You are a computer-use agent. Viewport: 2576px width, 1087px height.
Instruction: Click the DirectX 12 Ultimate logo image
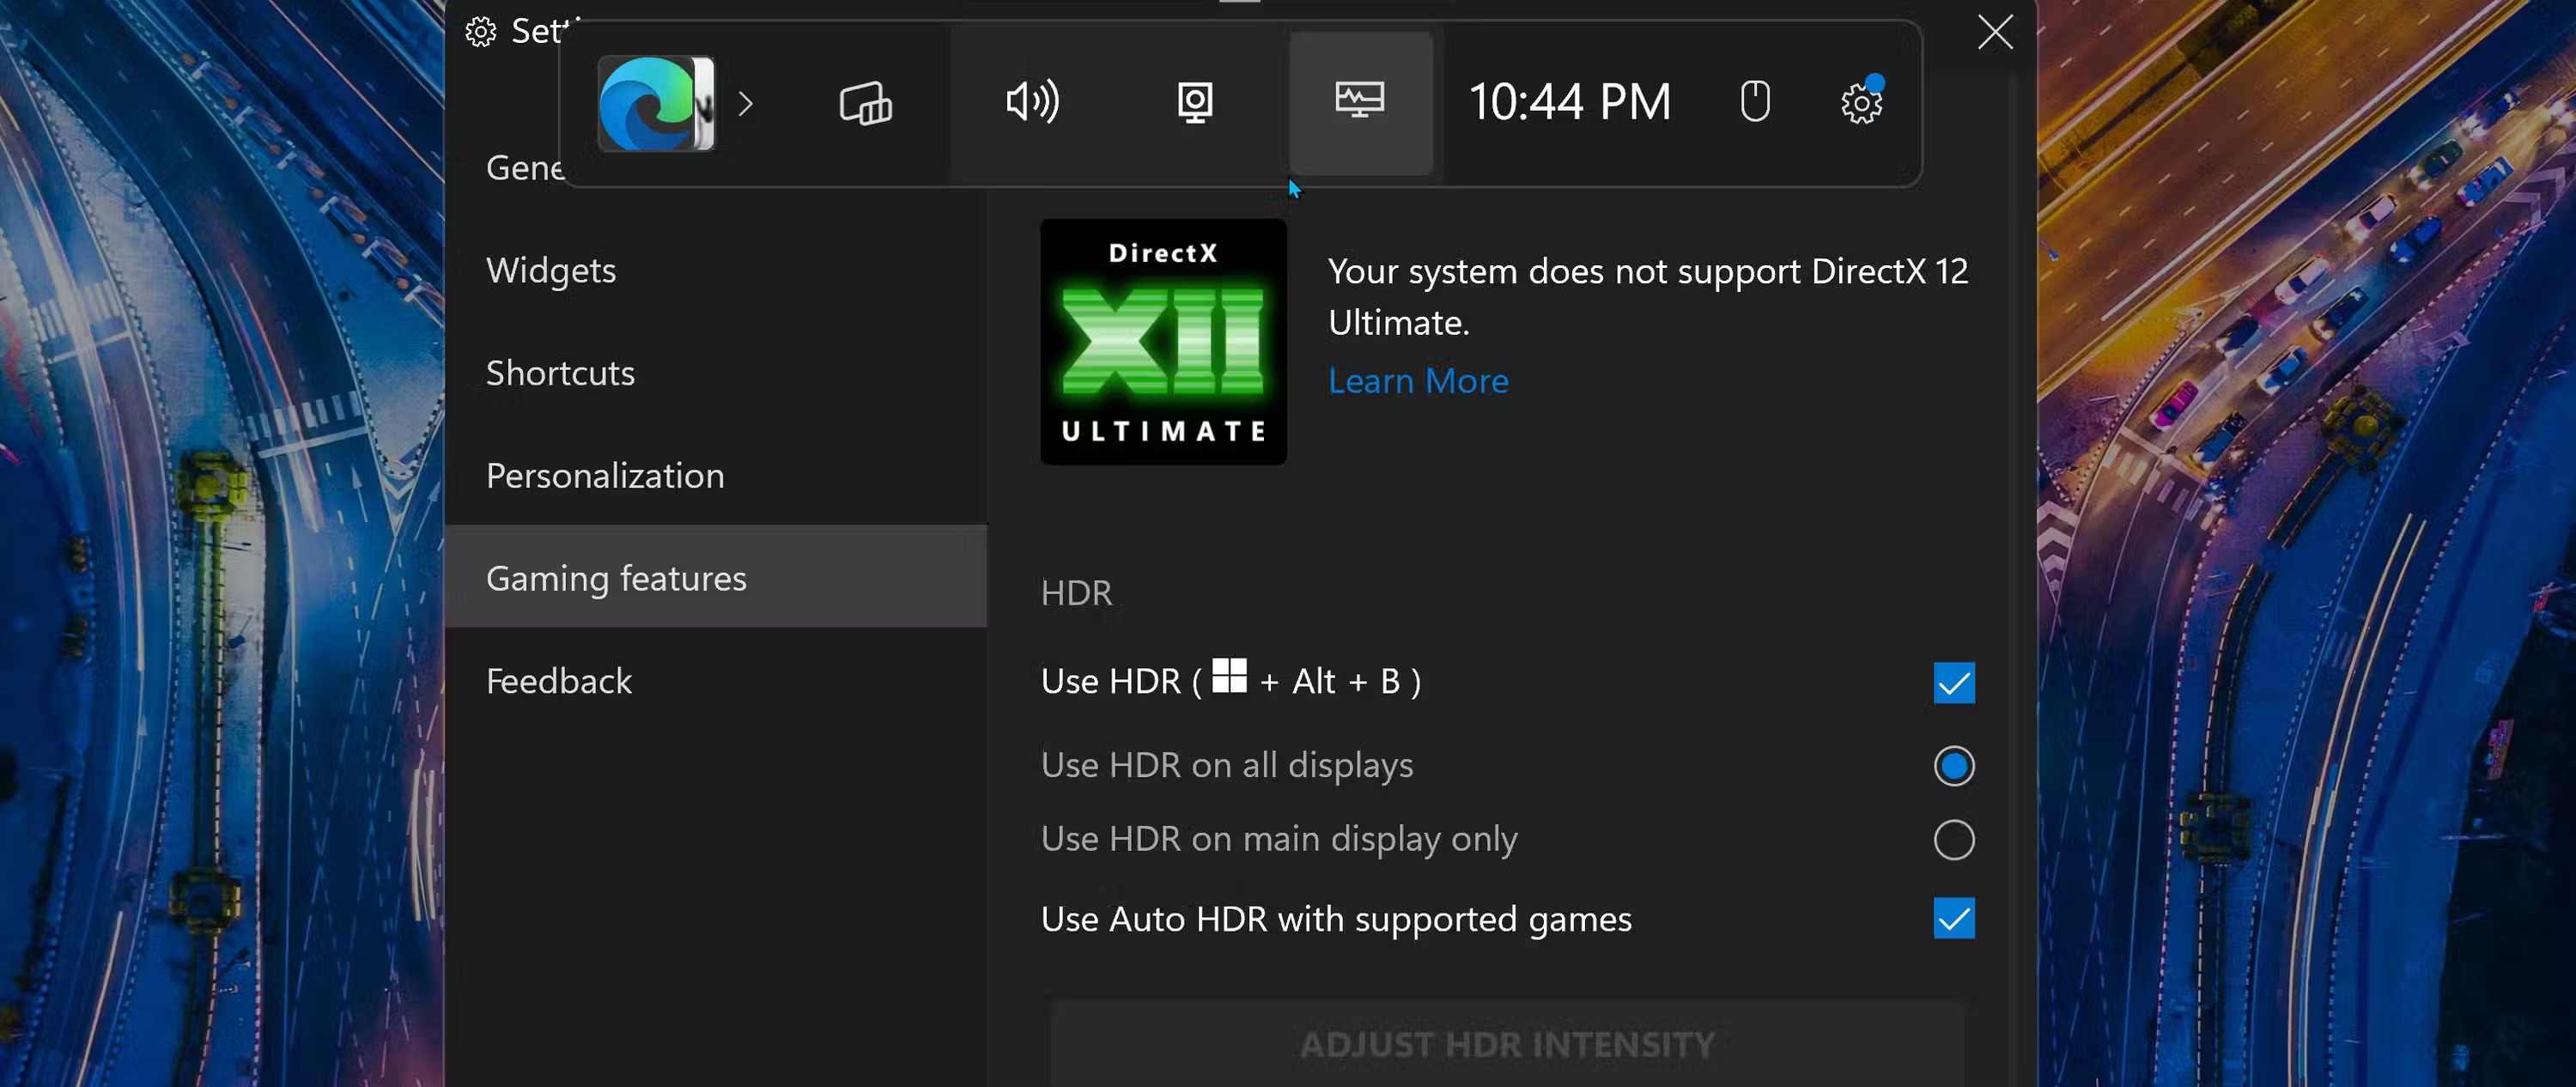coord(1163,340)
